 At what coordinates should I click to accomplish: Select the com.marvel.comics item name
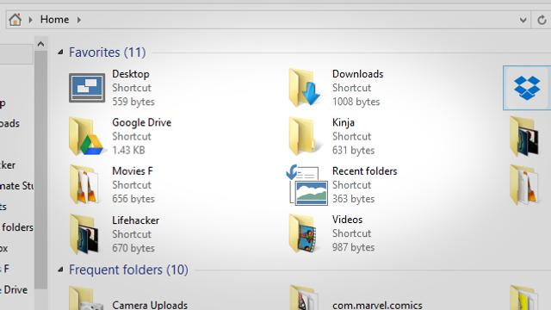pos(377,305)
